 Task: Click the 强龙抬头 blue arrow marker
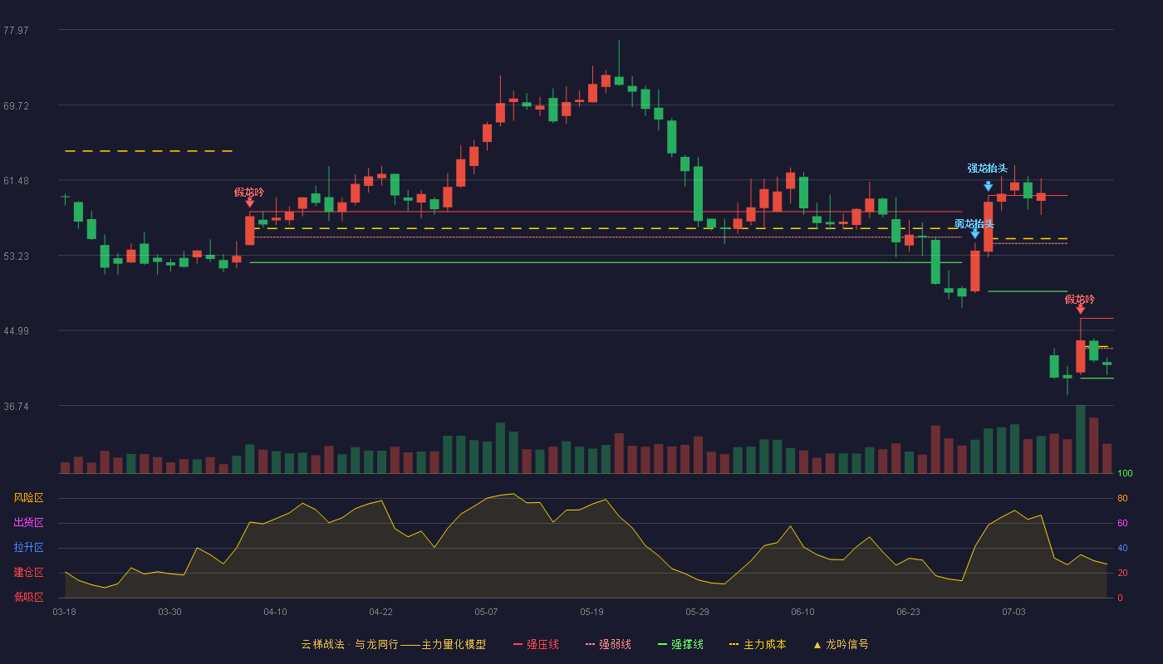click(x=988, y=187)
